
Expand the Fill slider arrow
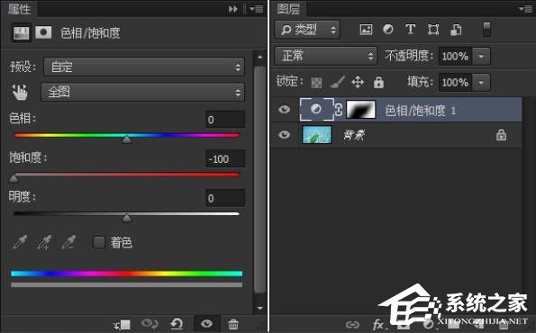click(481, 82)
